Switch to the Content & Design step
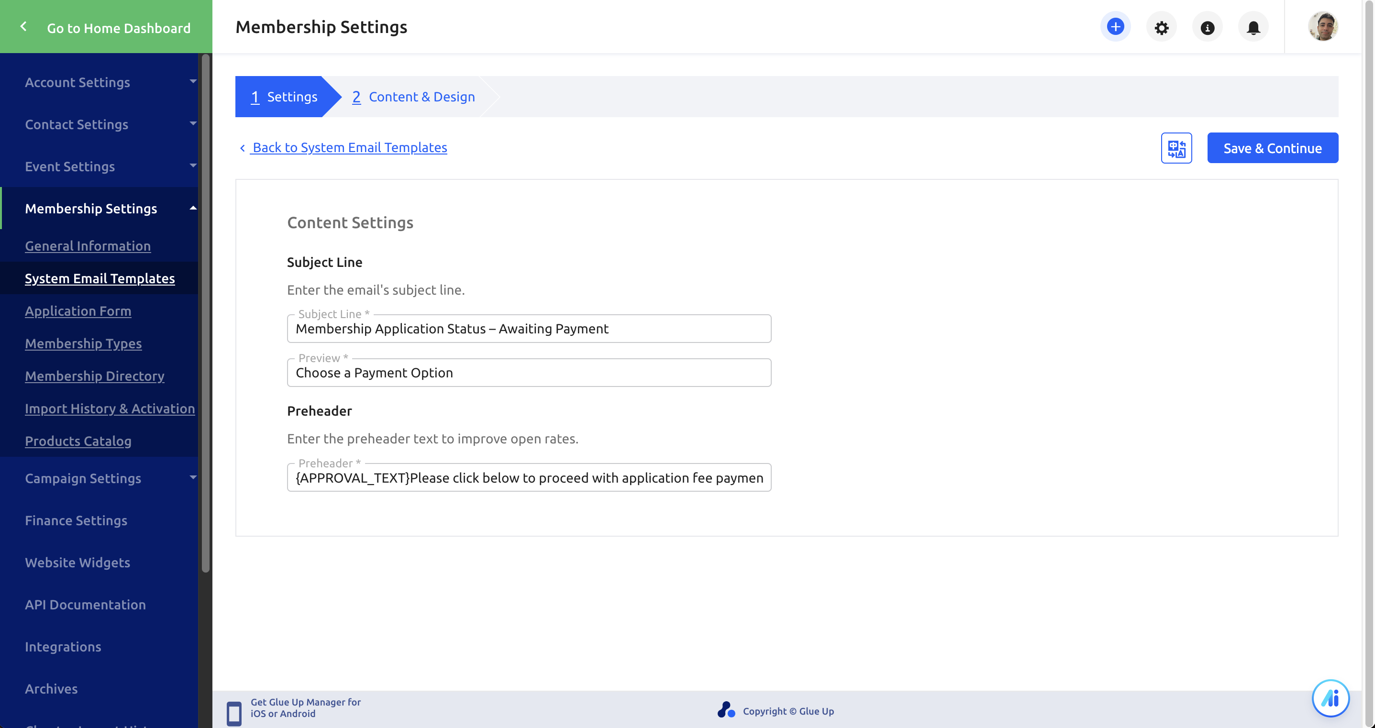1375x728 pixels. point(413,97)
